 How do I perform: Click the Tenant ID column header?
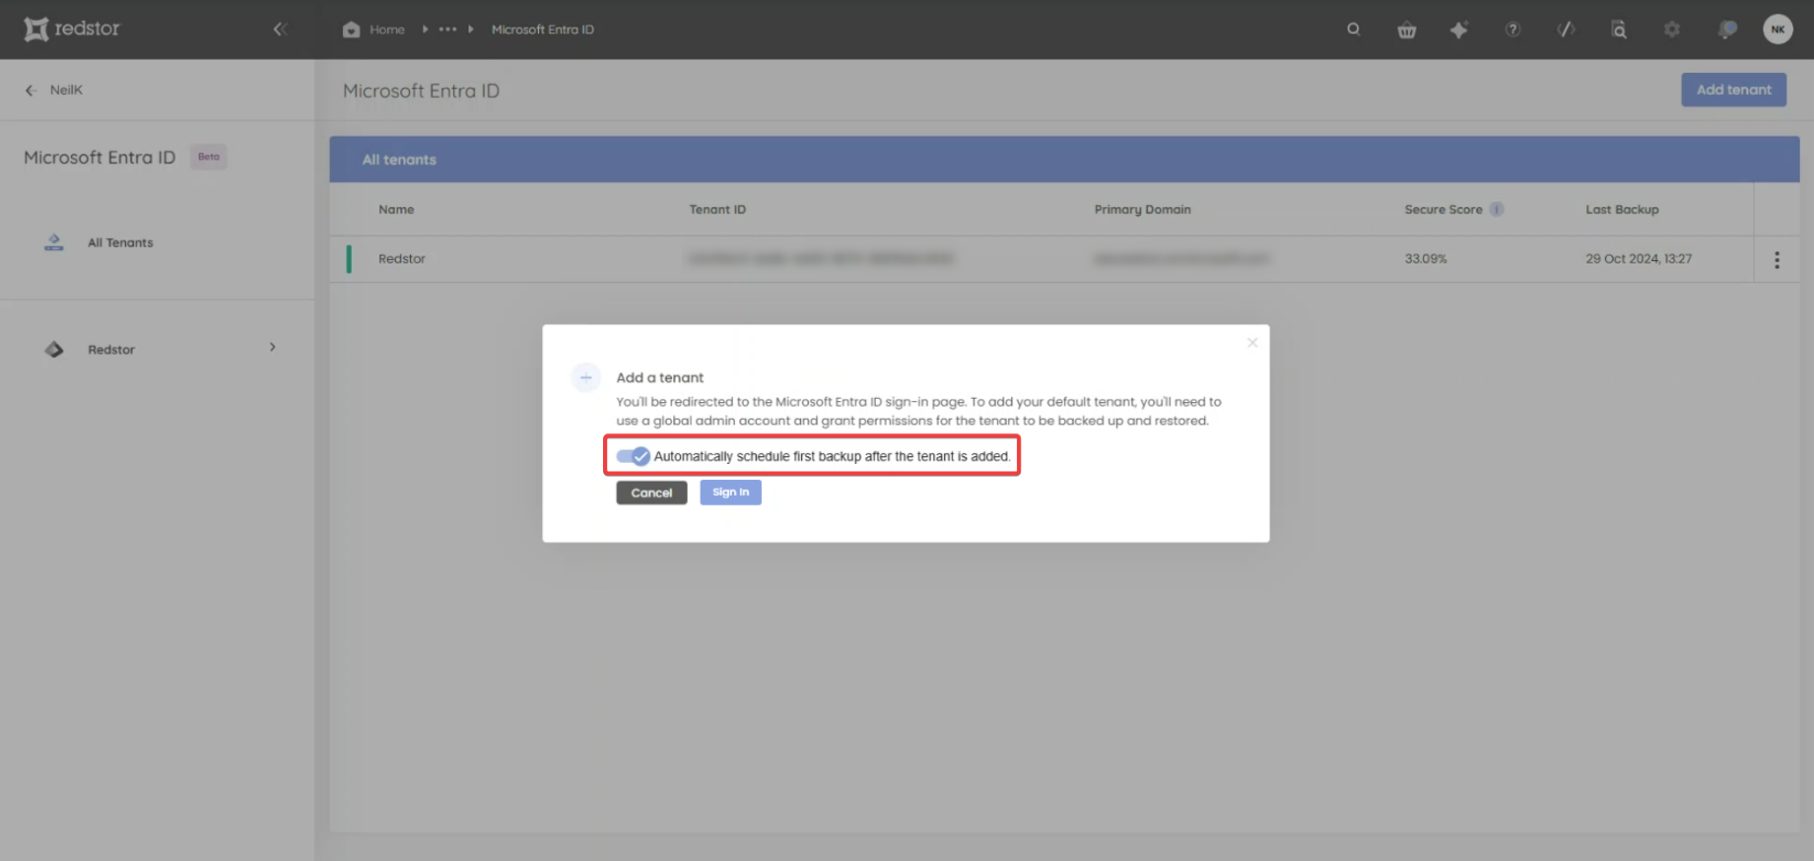pyautogui.click(x=717, y=209)
